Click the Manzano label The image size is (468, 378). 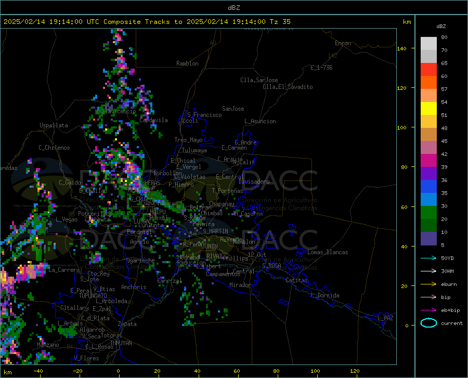click(x=48, y=345)
